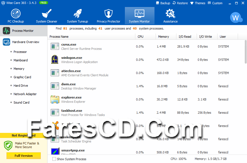Screen dimensions: 247x163
Task: Select the dwm.exe process icon
Action: point(55,86)
